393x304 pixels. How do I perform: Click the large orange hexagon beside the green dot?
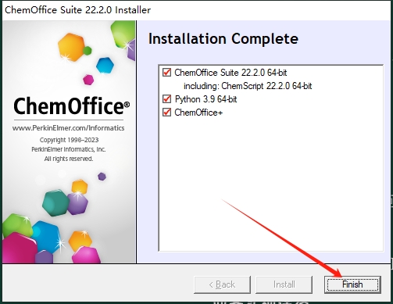[x=71, y=47]
